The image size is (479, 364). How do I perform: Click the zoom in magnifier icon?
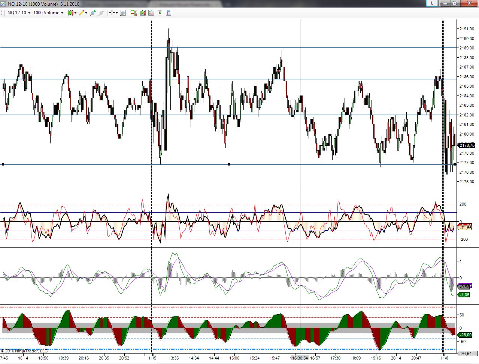click(x=93, y=13)
